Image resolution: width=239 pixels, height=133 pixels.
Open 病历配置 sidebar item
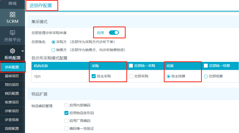pos(12,93)
